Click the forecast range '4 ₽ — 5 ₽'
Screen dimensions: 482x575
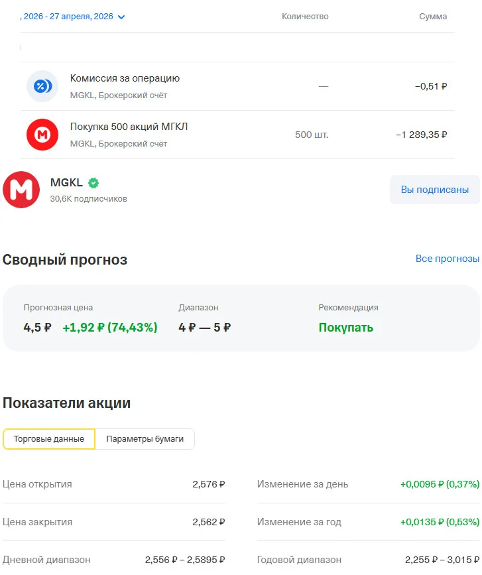pos(204,327)
